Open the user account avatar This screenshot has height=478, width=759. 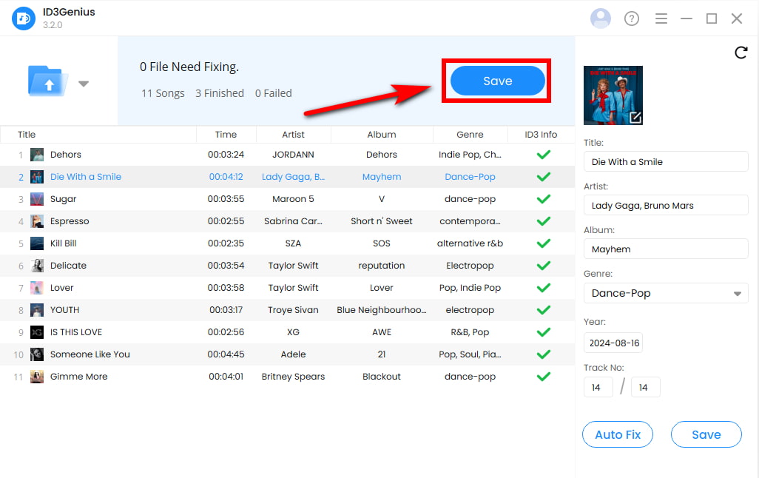(600, 18)
